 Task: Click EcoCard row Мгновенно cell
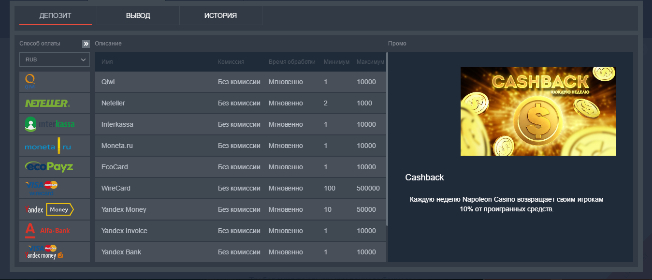point(286,167)
